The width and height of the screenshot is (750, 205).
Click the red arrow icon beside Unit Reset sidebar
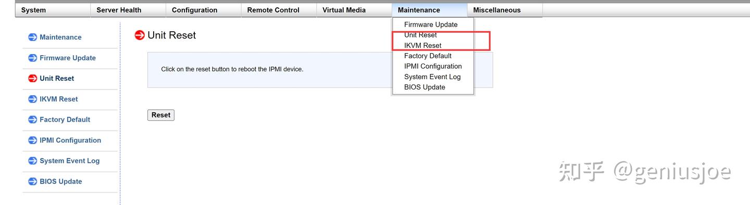pos(32,78)
